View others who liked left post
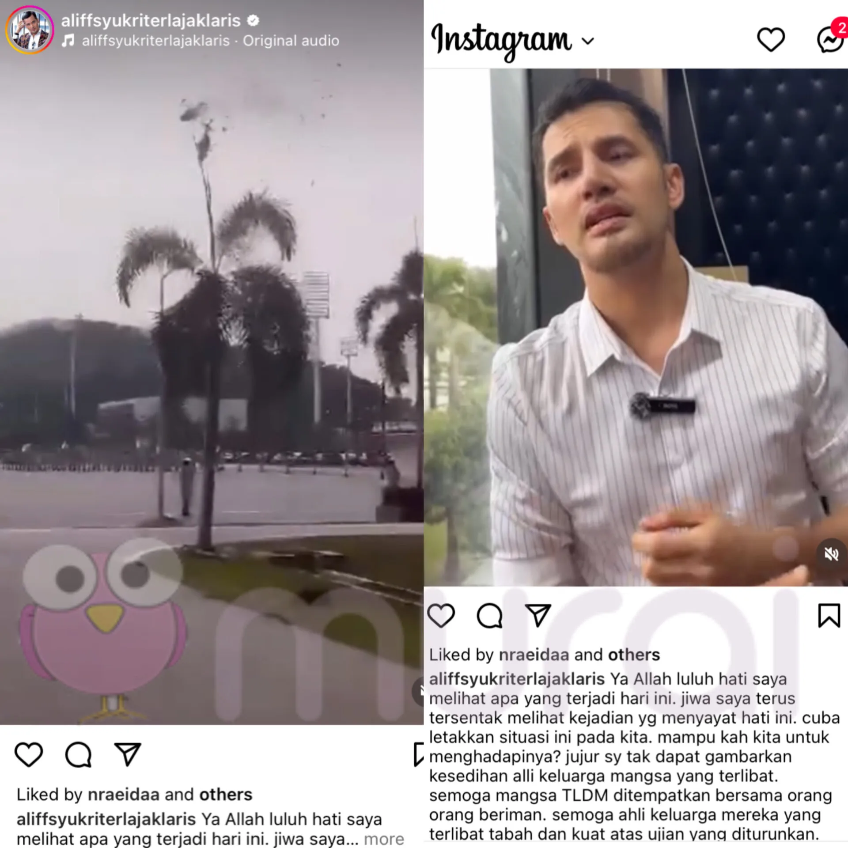Image resolution: width=848 pixels, height=848 pixels. (226, 795)
